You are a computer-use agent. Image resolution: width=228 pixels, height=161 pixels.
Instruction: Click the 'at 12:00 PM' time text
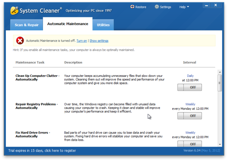(x=190, y=80)
